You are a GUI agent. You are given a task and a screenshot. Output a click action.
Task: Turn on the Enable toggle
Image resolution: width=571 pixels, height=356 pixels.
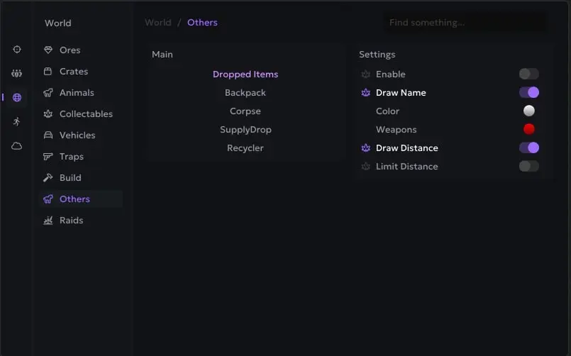tap(528, 74)
